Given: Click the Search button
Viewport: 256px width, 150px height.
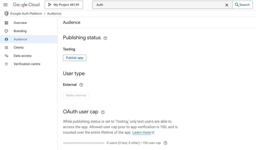Looking at the screenshot, I should (242, 5).
